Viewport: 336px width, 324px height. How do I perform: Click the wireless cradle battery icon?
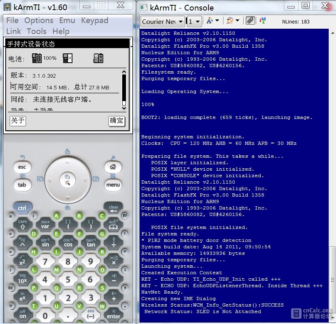pos(98,58)
